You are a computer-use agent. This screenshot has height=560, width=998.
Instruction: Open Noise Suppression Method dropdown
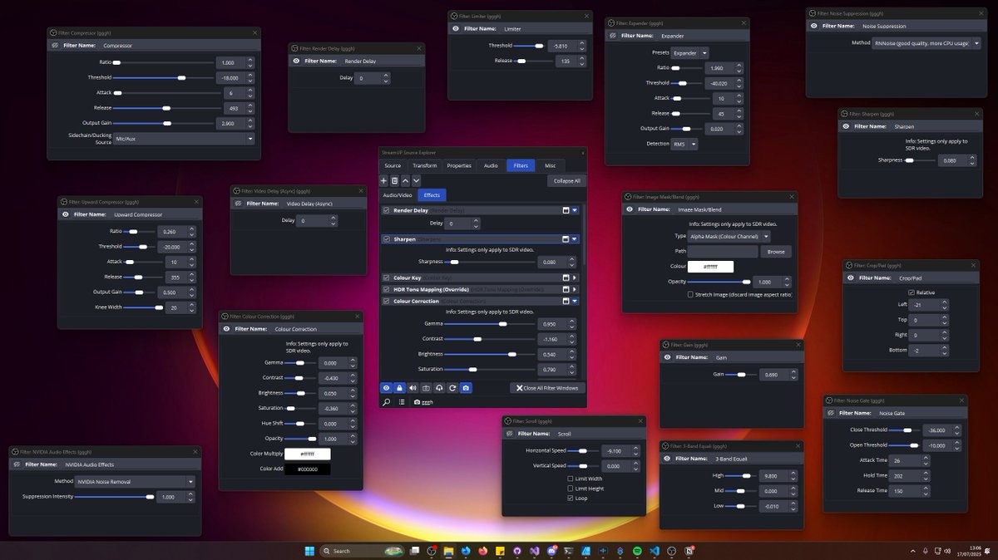[x=927, y=42]
